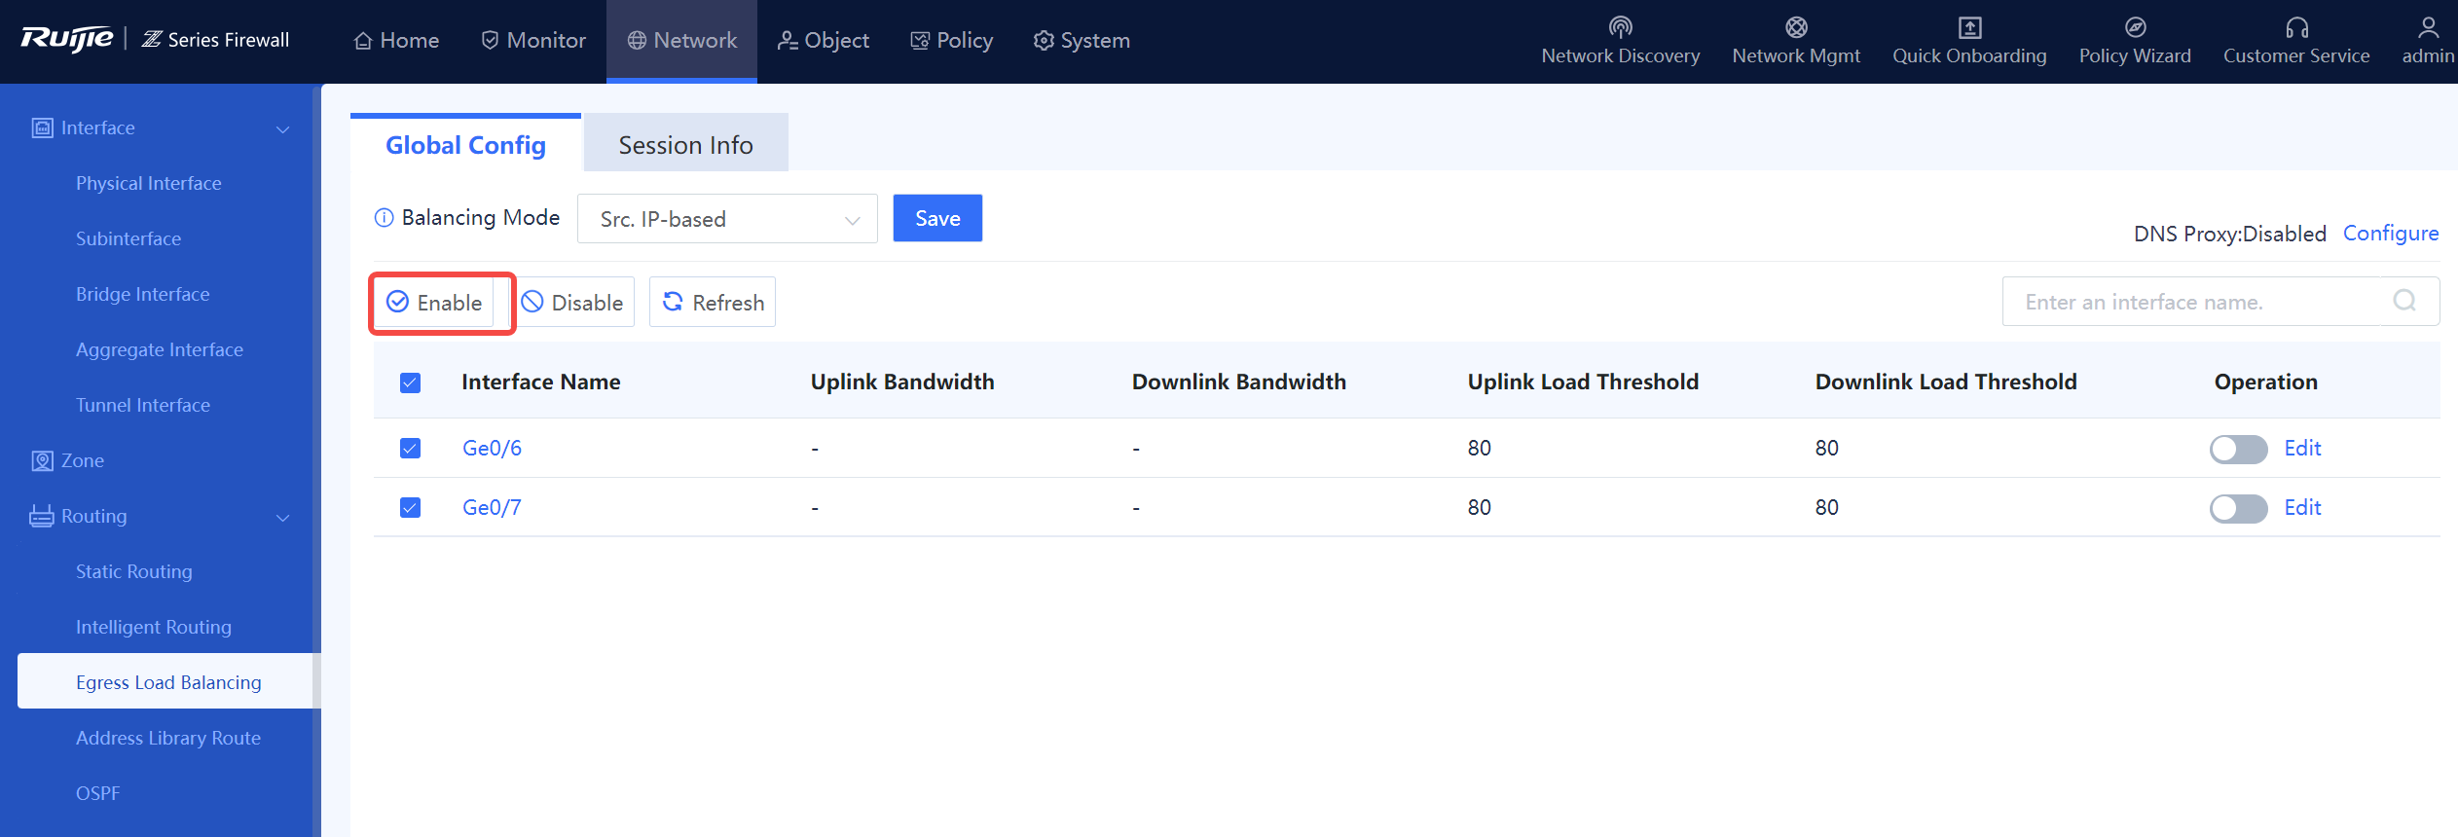Open the Policy menu
Viewport: 2458px width, 837px height.
coord(951,40)
